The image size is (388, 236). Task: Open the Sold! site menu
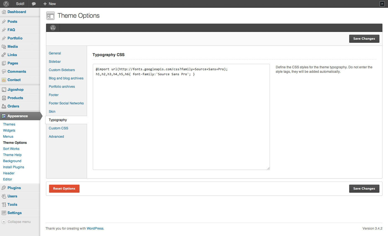(20, 4)
